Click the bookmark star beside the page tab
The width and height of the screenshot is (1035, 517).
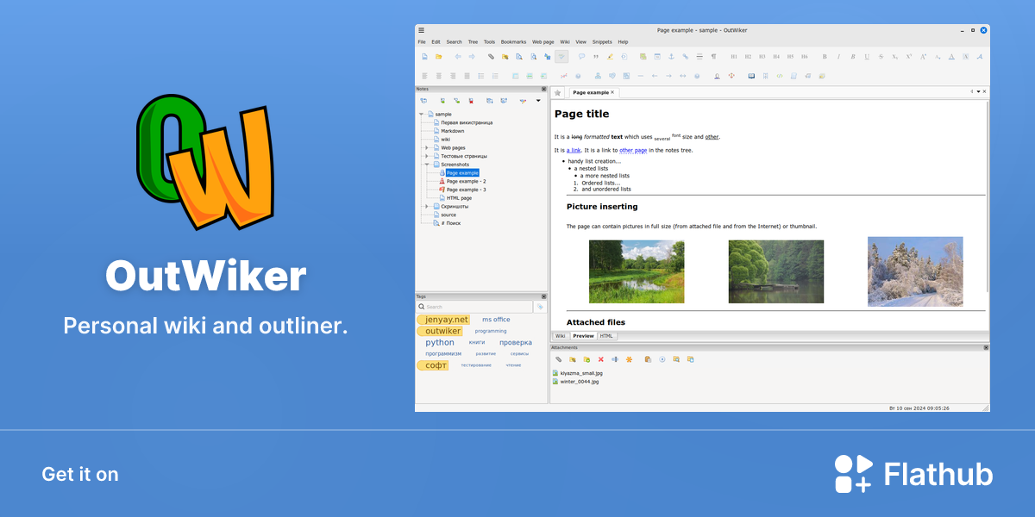click(557, 93)
